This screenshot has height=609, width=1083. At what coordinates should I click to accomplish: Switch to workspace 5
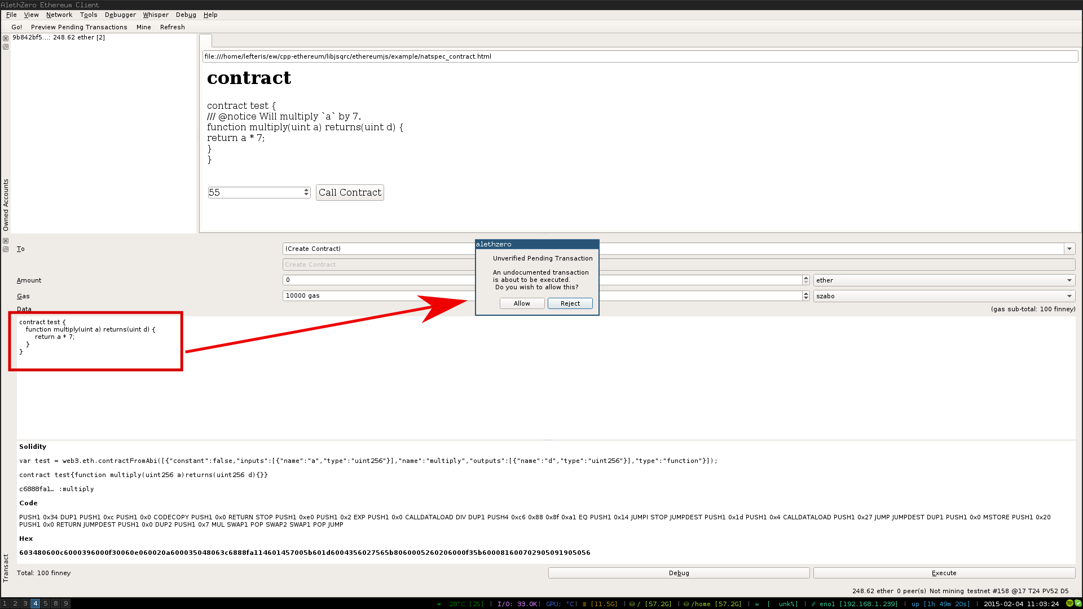pyautogui.click(x=46, y=603)
